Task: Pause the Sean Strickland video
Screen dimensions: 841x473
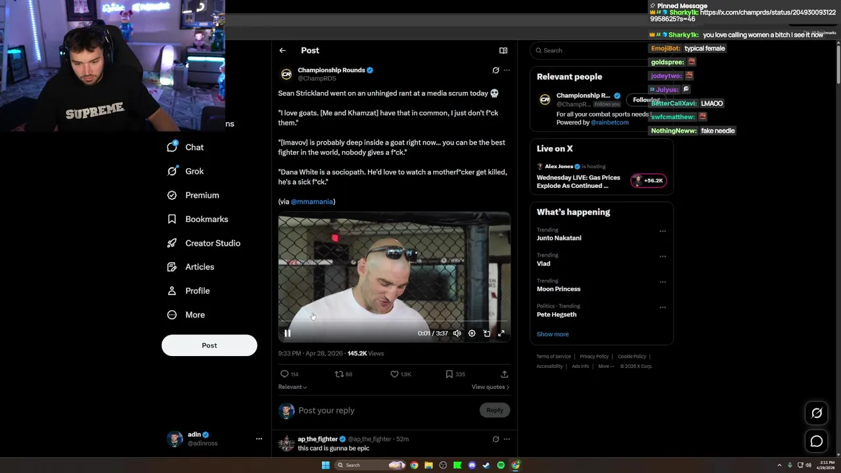Action: pos(287,333)
